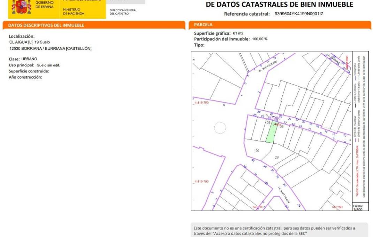The image size is (373, 237).
Task: Click the '4.419.750' coordinate label on map
Action: pos(201,103)
